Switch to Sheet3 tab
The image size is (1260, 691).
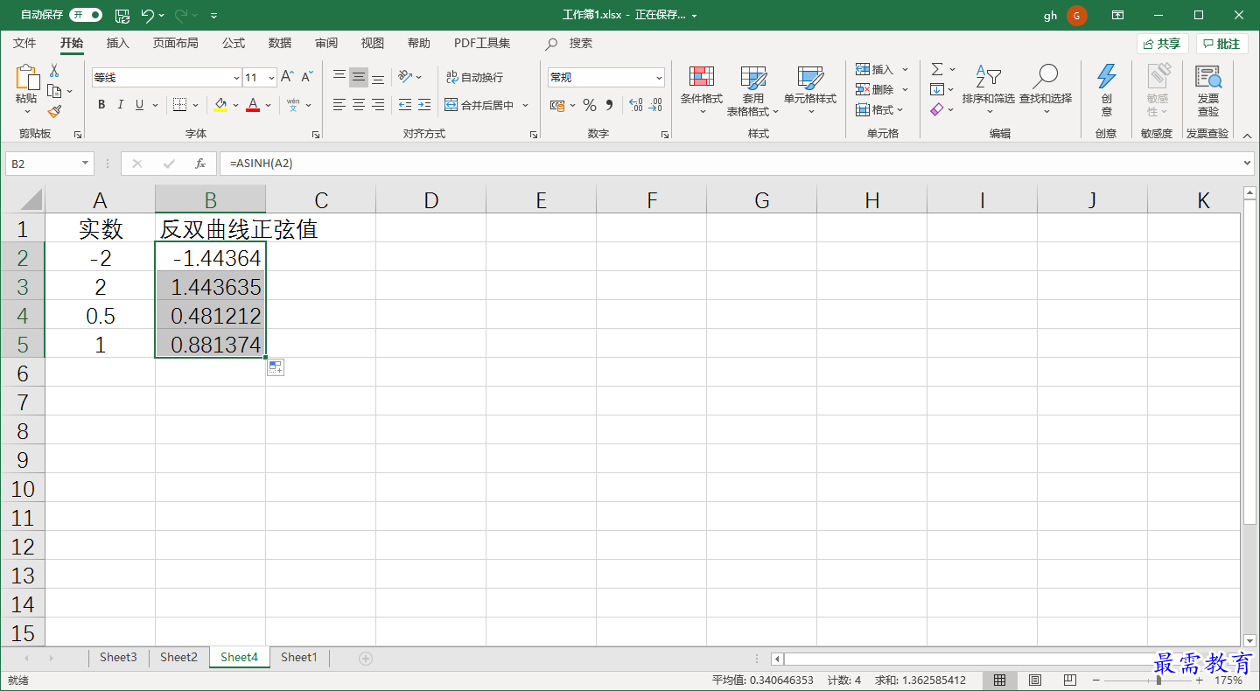pyautogui.click(x=118, y=658)
